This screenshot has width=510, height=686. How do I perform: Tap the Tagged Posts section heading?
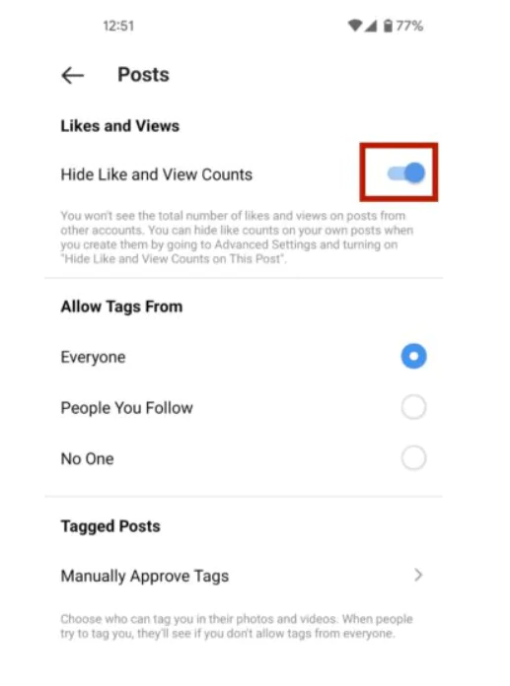tap(110, 526)
